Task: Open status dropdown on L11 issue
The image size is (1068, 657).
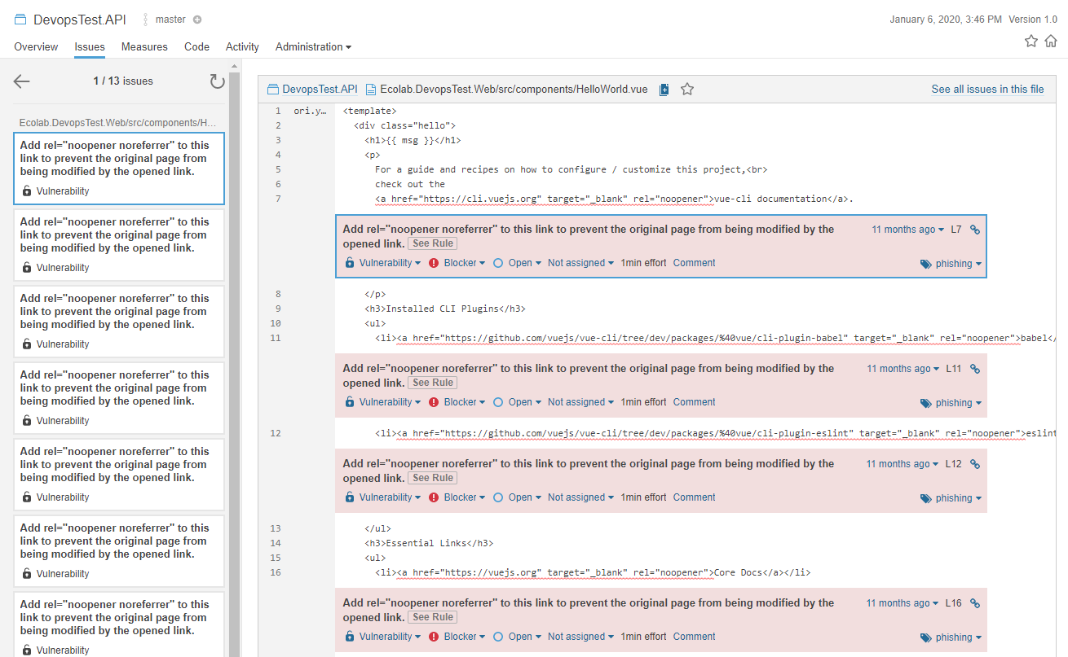Action: coord(517,402)
